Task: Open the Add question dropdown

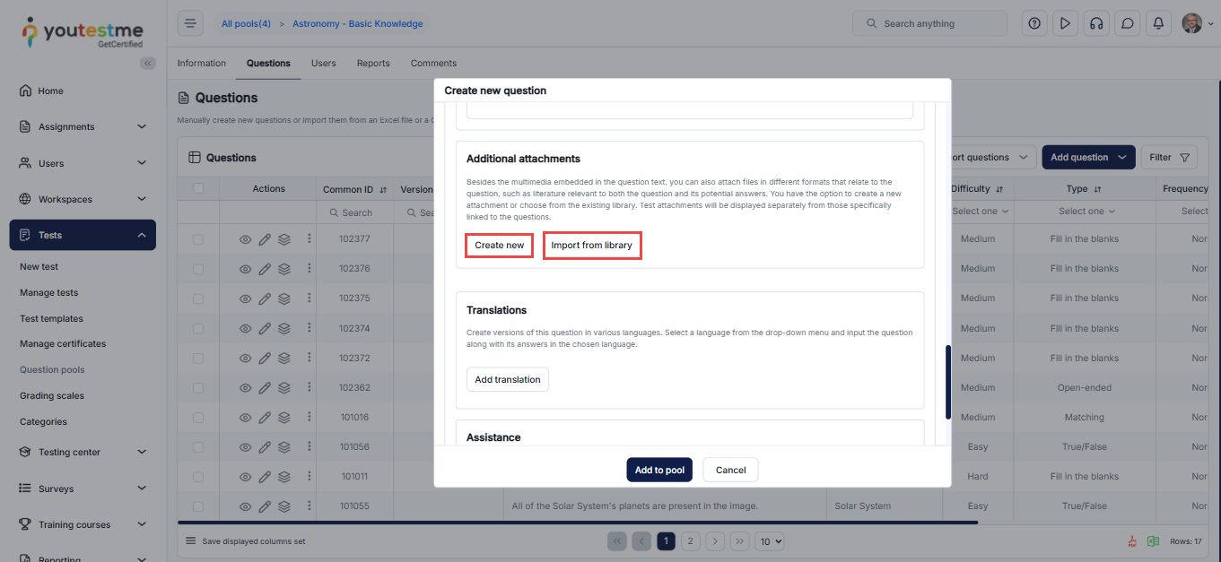Action: click(1087, 157)
